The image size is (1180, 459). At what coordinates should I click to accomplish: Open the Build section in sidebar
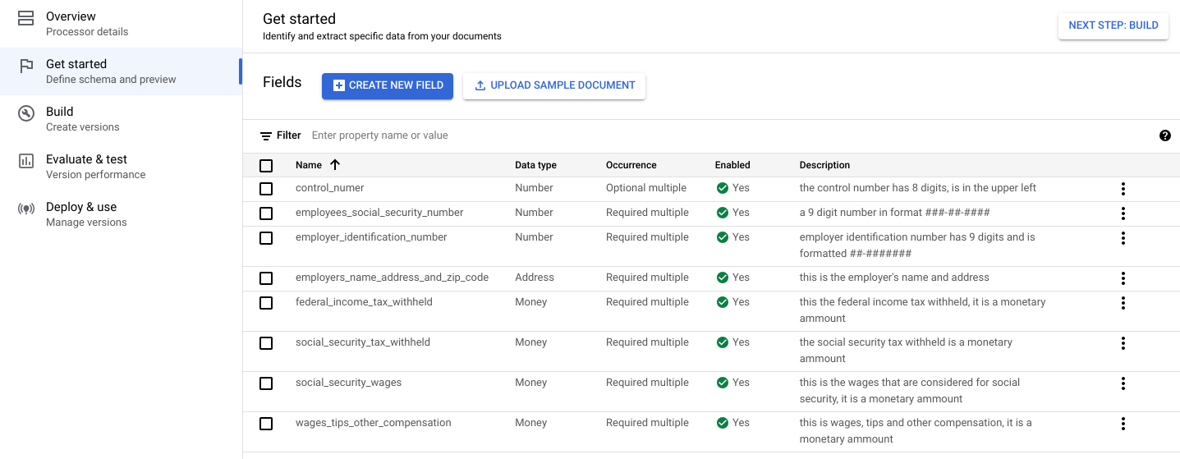click(x=60, y=118)
